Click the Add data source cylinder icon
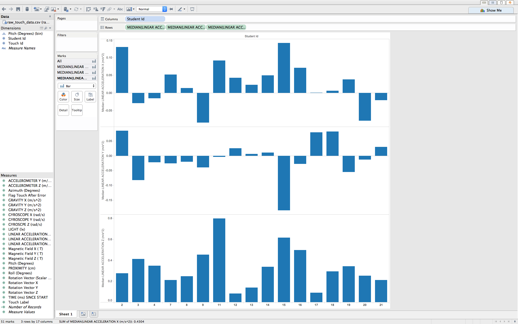The width and height of the screenshot is (518, 324). 27,9
